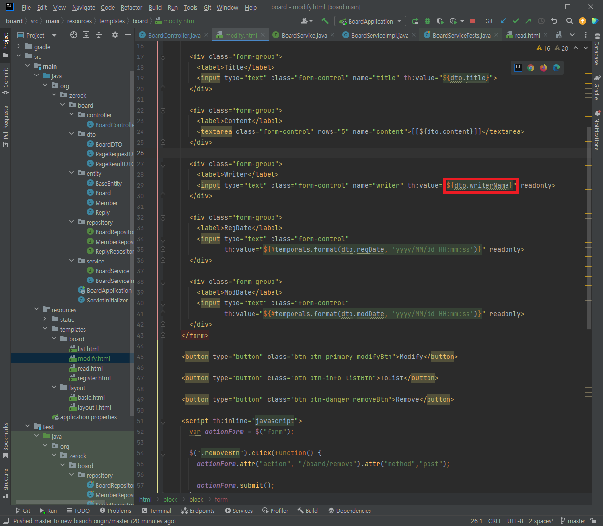Collapse the dto package node

pos(72,134)
